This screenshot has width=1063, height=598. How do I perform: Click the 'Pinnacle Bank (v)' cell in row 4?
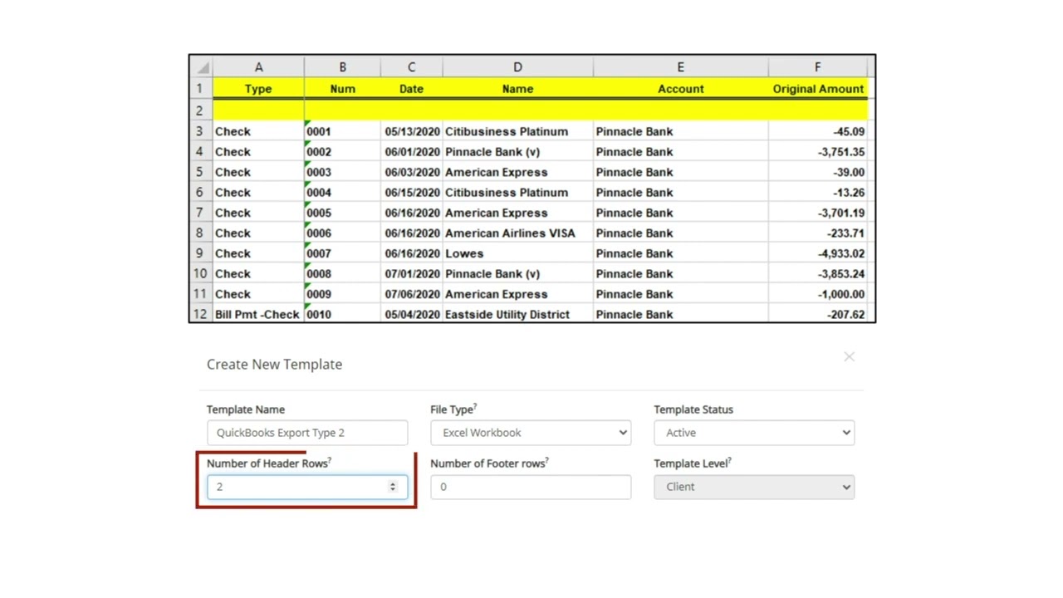point(517,152)
